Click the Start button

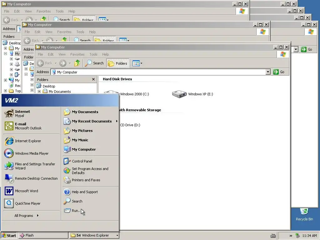tap(9, 236)
